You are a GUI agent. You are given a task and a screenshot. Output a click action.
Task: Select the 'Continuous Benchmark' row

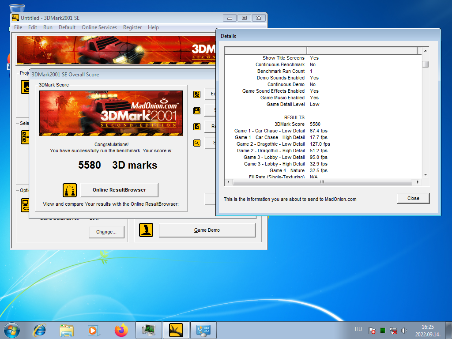(323, 64)
